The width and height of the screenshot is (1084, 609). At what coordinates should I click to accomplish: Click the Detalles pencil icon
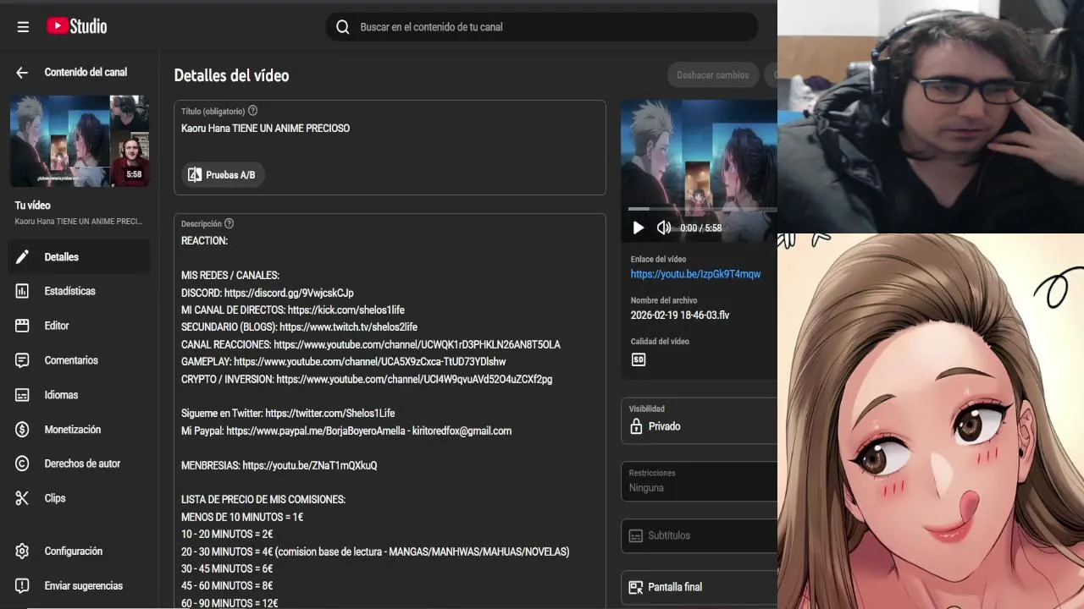(23, 257)
